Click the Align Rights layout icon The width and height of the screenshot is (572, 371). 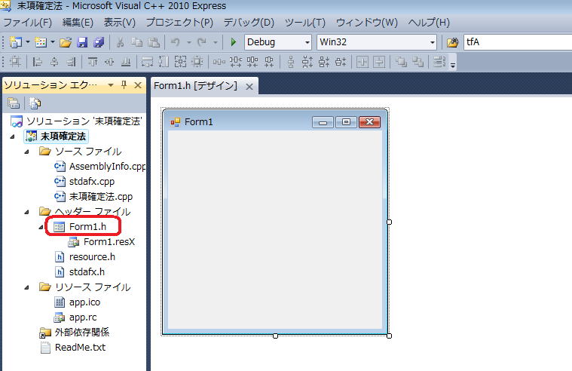coord(71,62)
